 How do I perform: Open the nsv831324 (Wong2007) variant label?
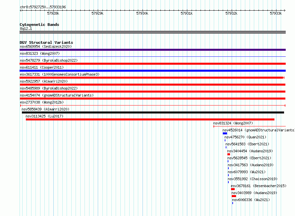point(233,123)
